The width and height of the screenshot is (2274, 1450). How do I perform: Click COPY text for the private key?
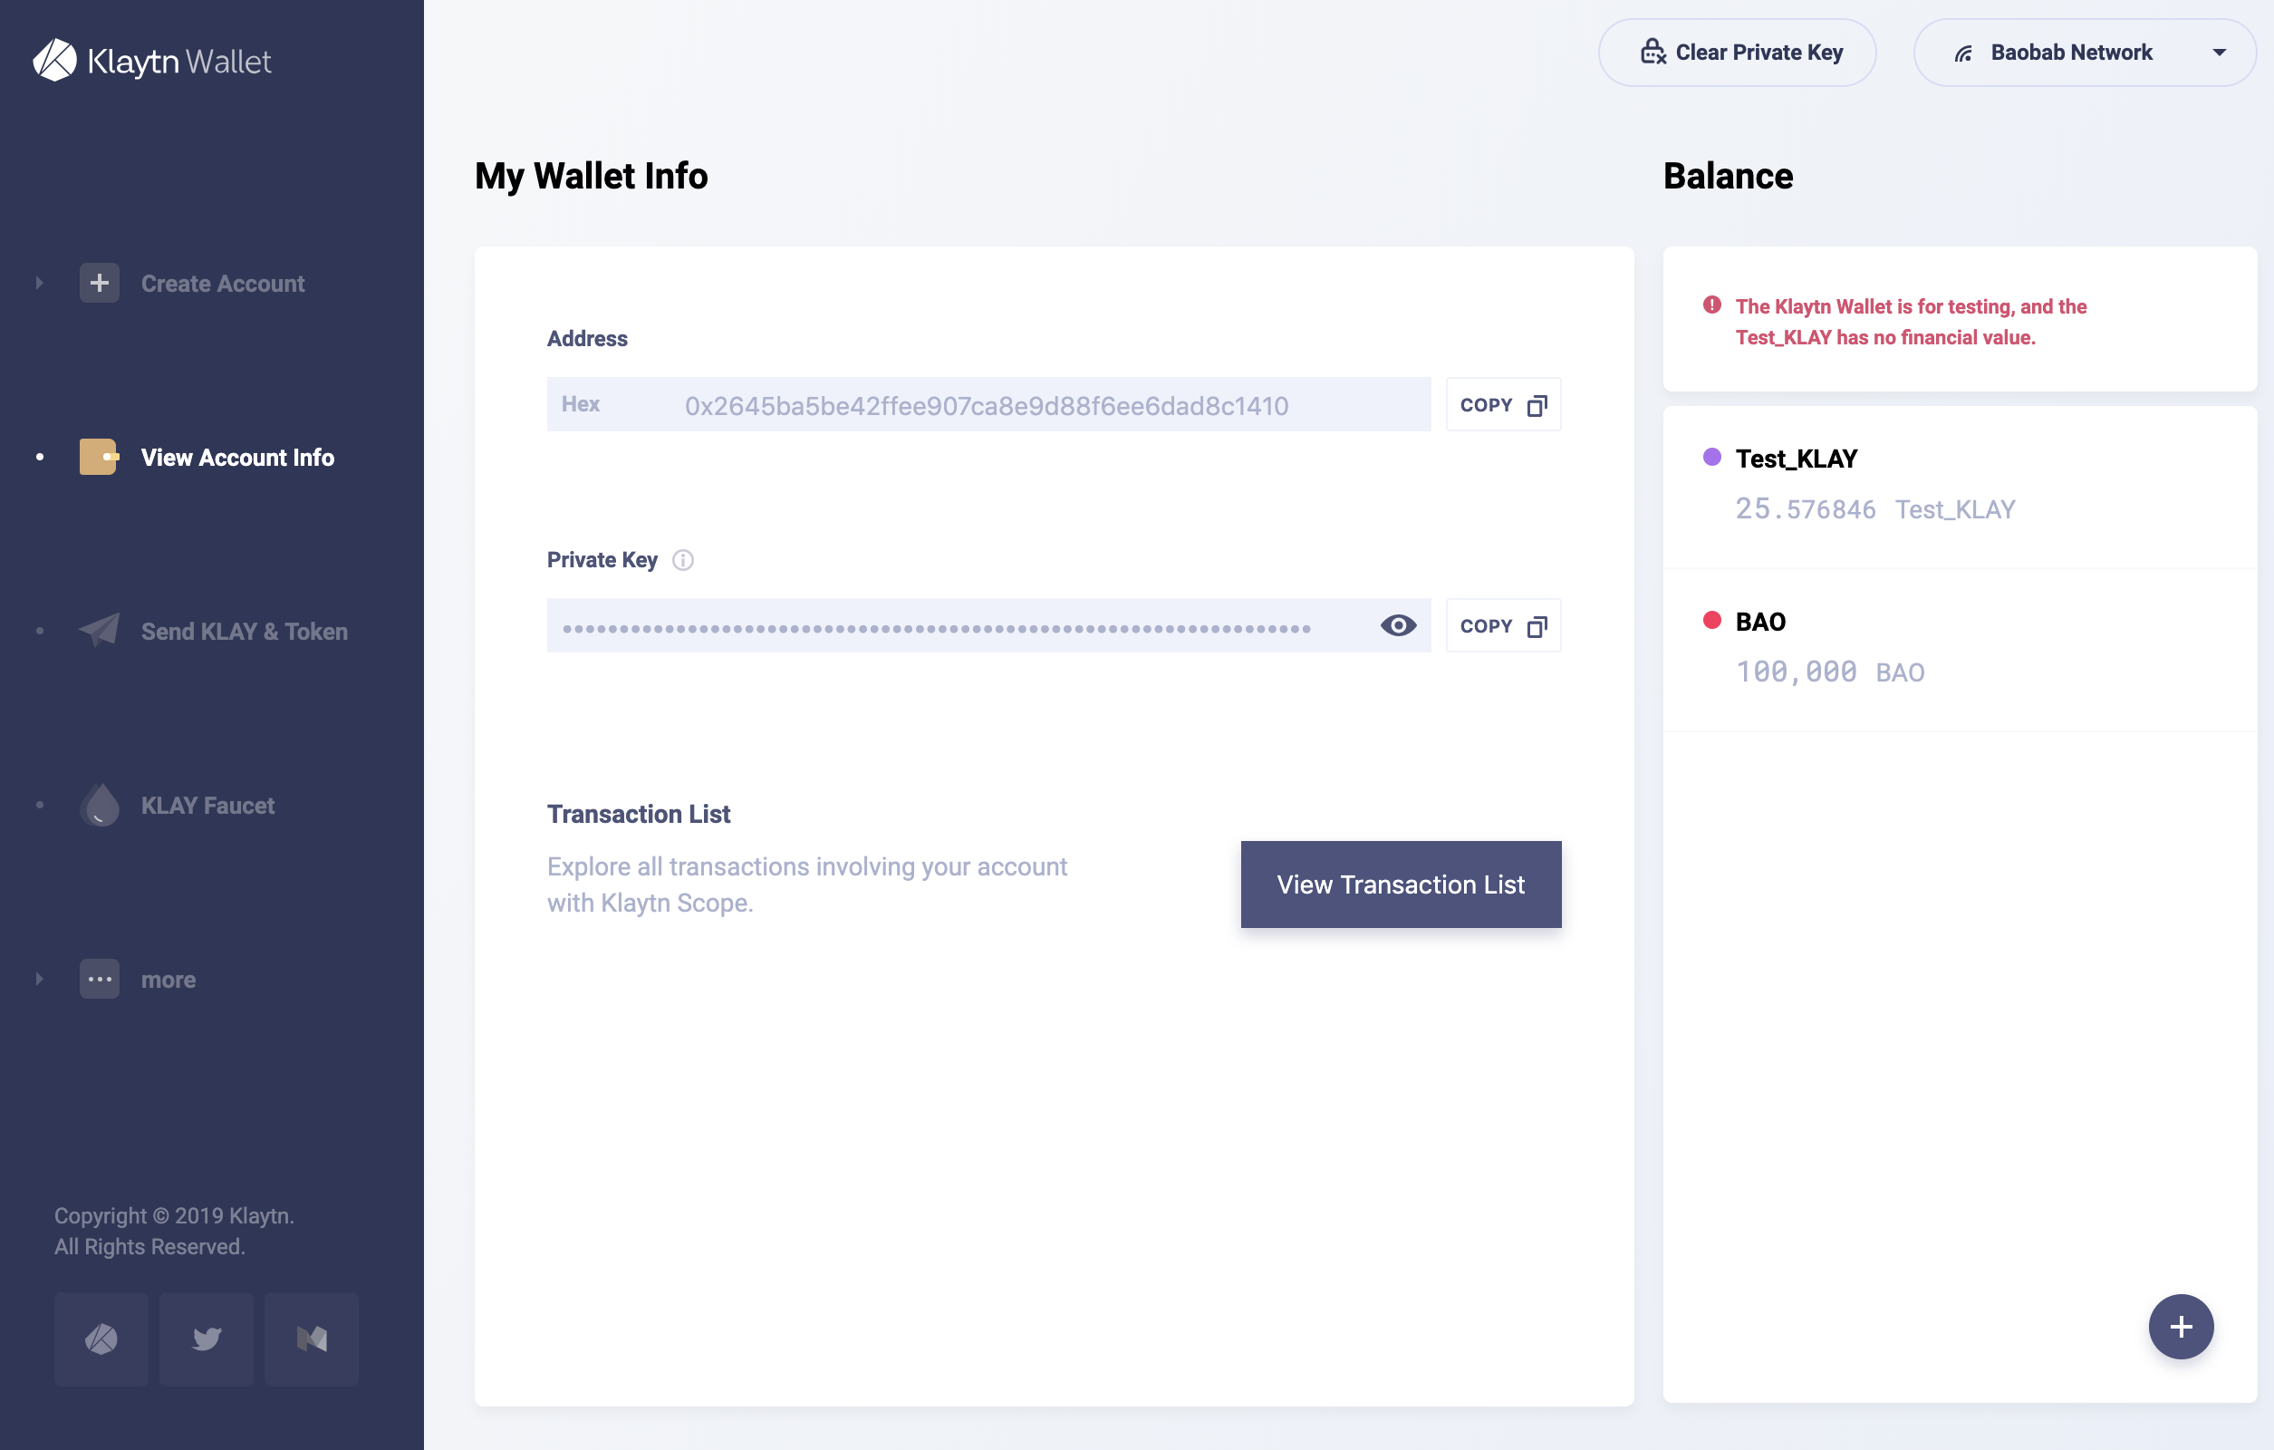point(1486,626)
